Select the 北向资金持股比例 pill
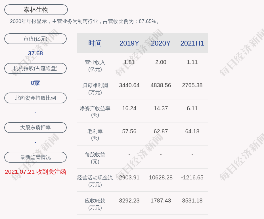This screenshot has height=219, width=264. tap(35, 98)
